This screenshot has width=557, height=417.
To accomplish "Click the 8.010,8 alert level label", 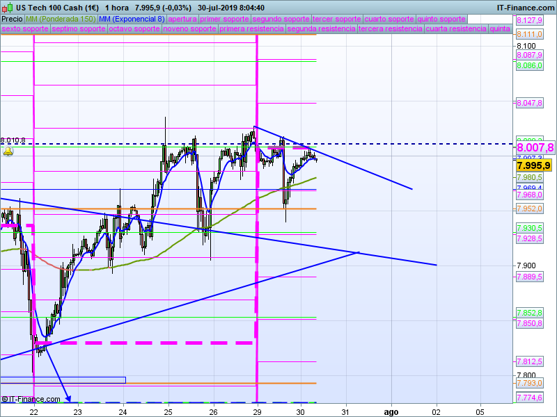I will point(13,140).
